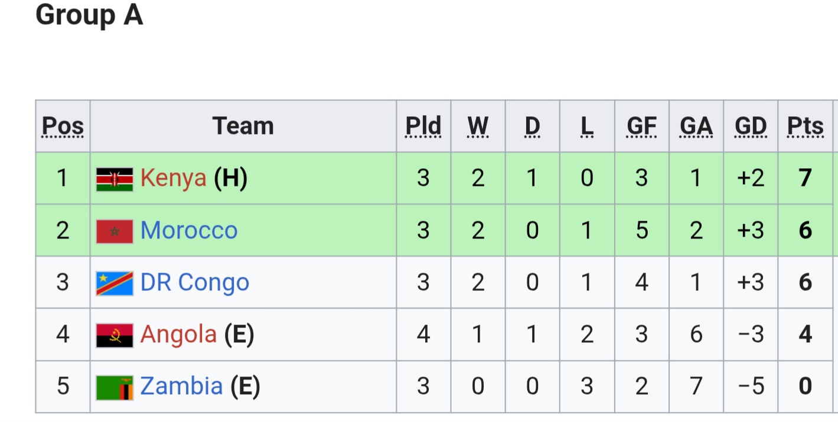Open the Angola team link

point(178,335)
